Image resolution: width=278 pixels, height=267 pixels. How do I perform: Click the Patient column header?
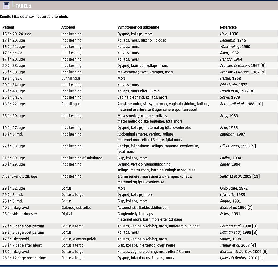pyautogui.click(x=8, y=27)
